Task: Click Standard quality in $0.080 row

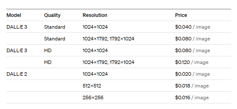Action: point(55,39)
